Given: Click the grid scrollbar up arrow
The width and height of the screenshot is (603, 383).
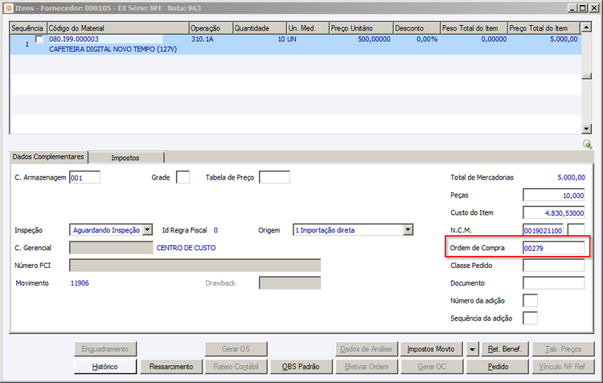Looking at the screenshot, I should click(586, 27).
